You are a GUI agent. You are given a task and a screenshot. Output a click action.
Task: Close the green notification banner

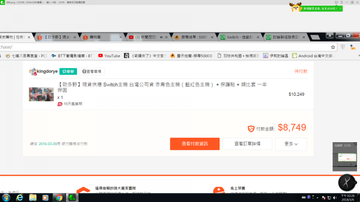tap(340, 8)
